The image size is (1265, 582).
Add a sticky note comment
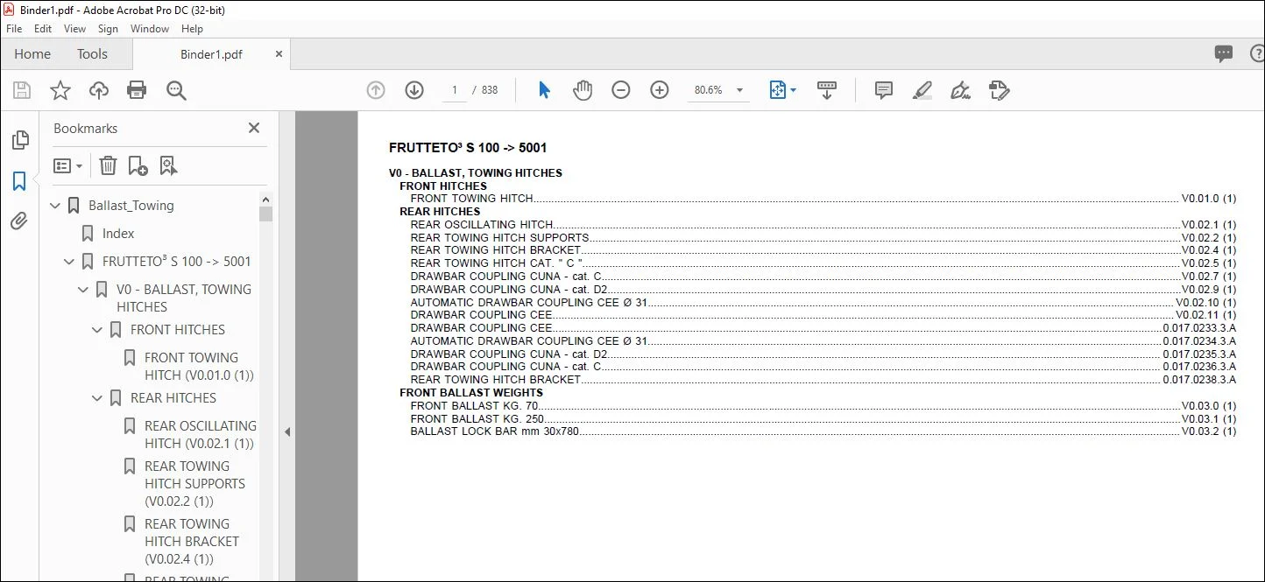click(884, 90)
